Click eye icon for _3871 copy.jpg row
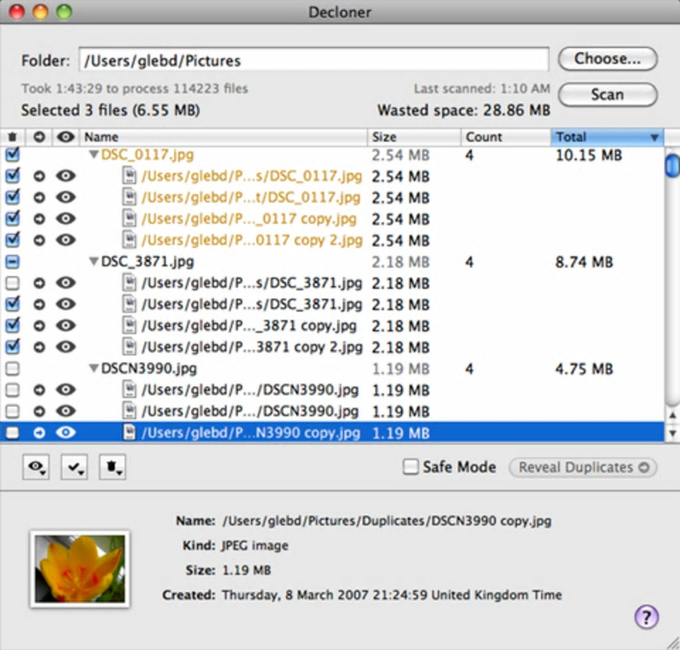The width and height of the screenshot is (680, 650). tap(65, 325)
